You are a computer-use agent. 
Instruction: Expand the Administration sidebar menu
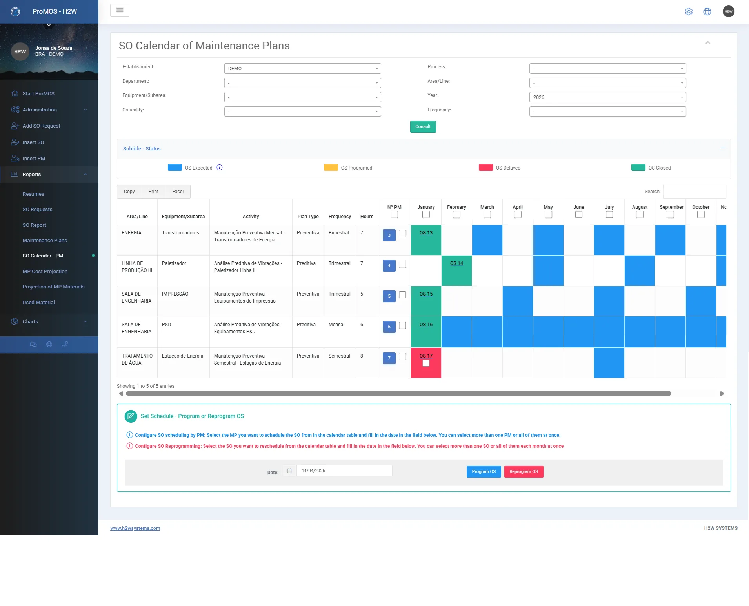49,110
